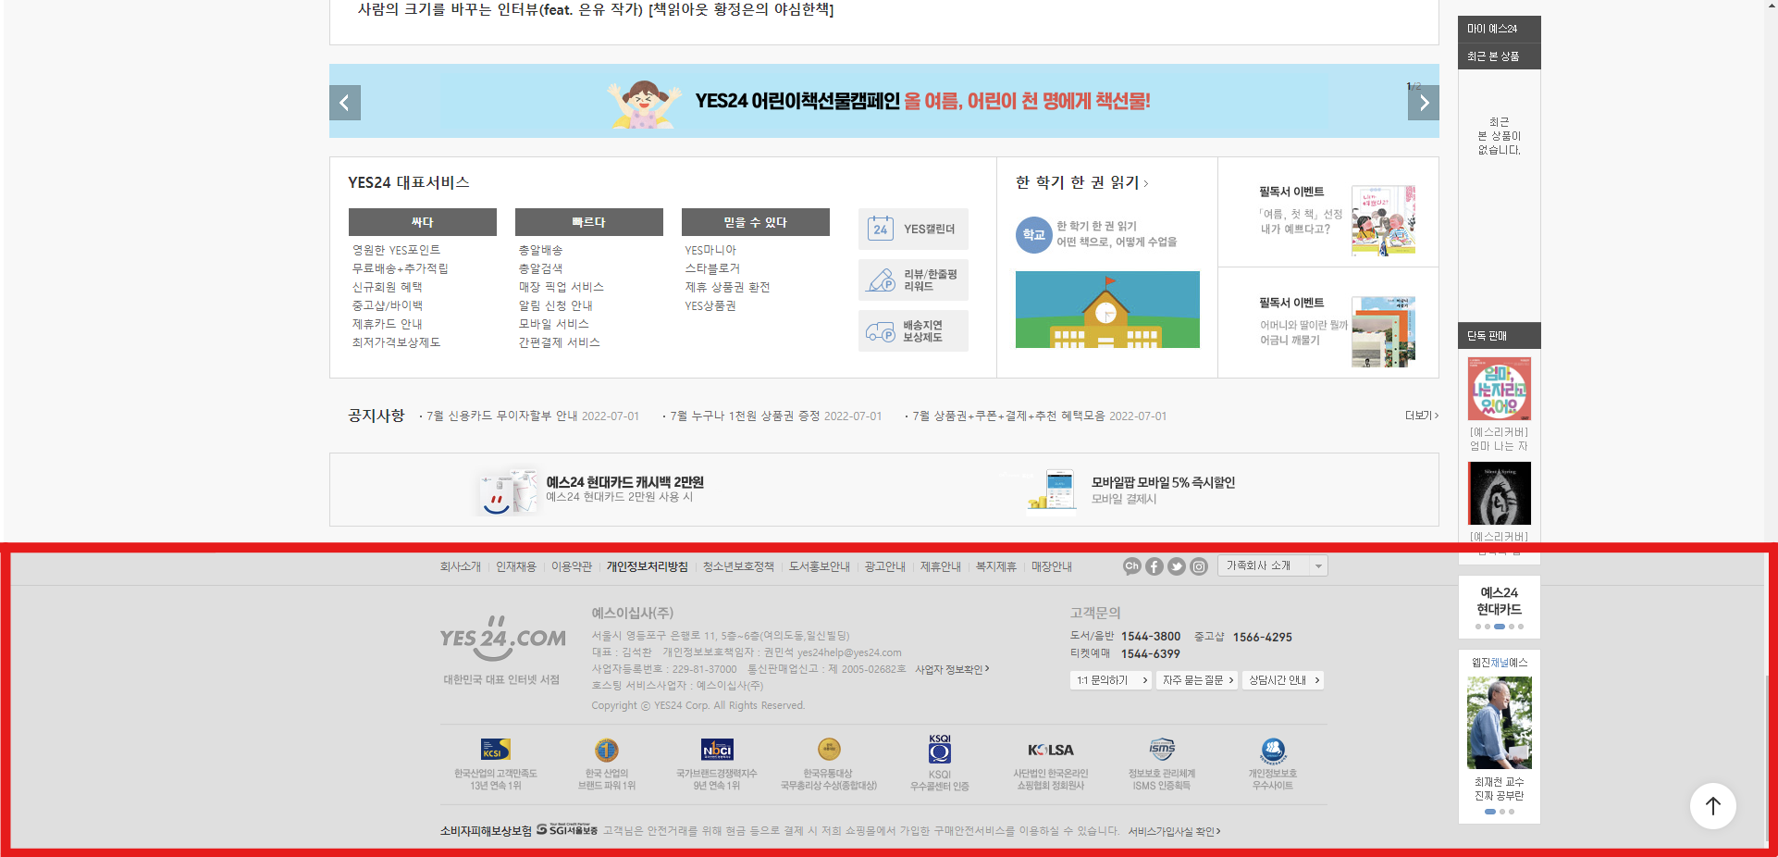Open 개인정보처리방침 in the footer menu
Image resolution: width=1778 pixels, height=857 pixels.
pos(648,566)
